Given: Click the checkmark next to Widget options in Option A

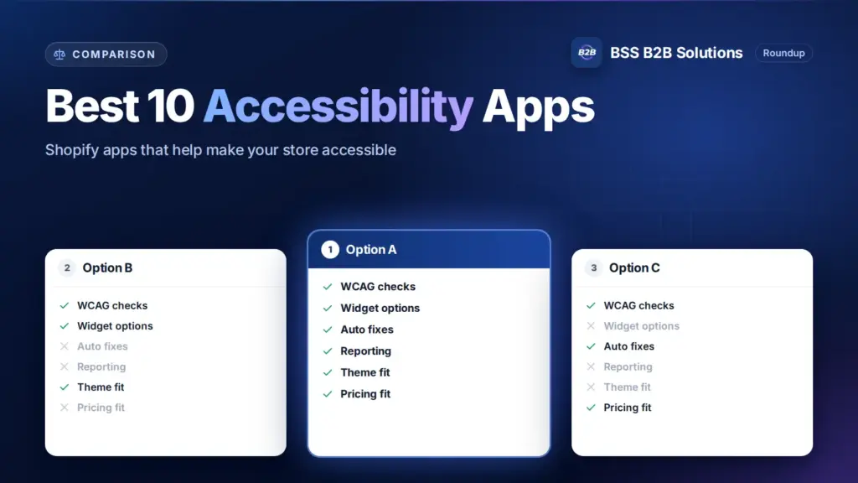Looking at the screenshot, I should pos(328,309).
